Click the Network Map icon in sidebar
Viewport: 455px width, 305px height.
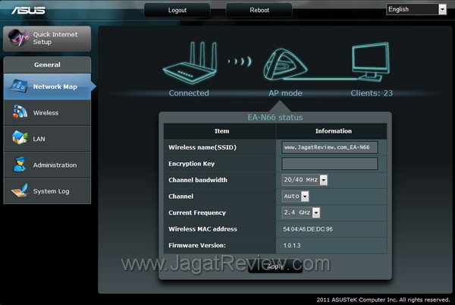tap(18, 86)
